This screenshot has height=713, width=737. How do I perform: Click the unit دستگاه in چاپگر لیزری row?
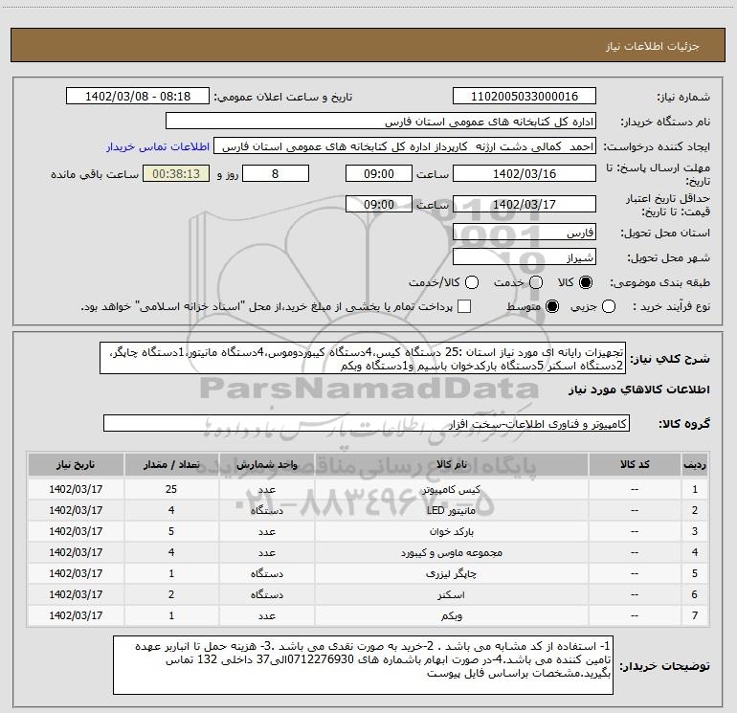coord(266,574)
